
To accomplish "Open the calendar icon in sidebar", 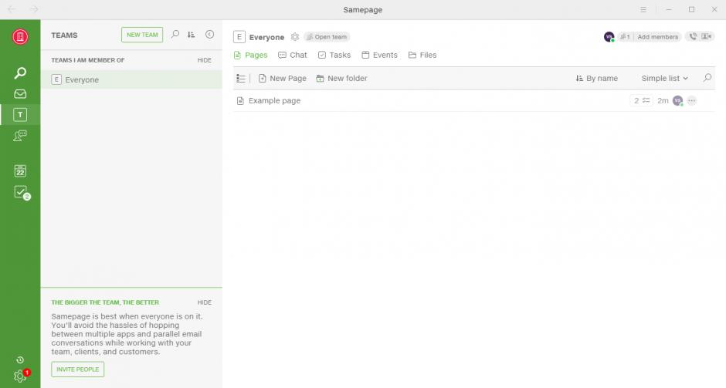I will (x=20, y=170).
